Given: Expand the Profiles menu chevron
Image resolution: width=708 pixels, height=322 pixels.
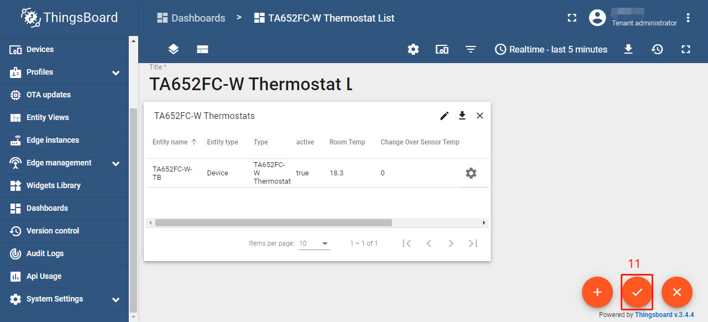Looking at the screenshot, I should pos(116,72).
